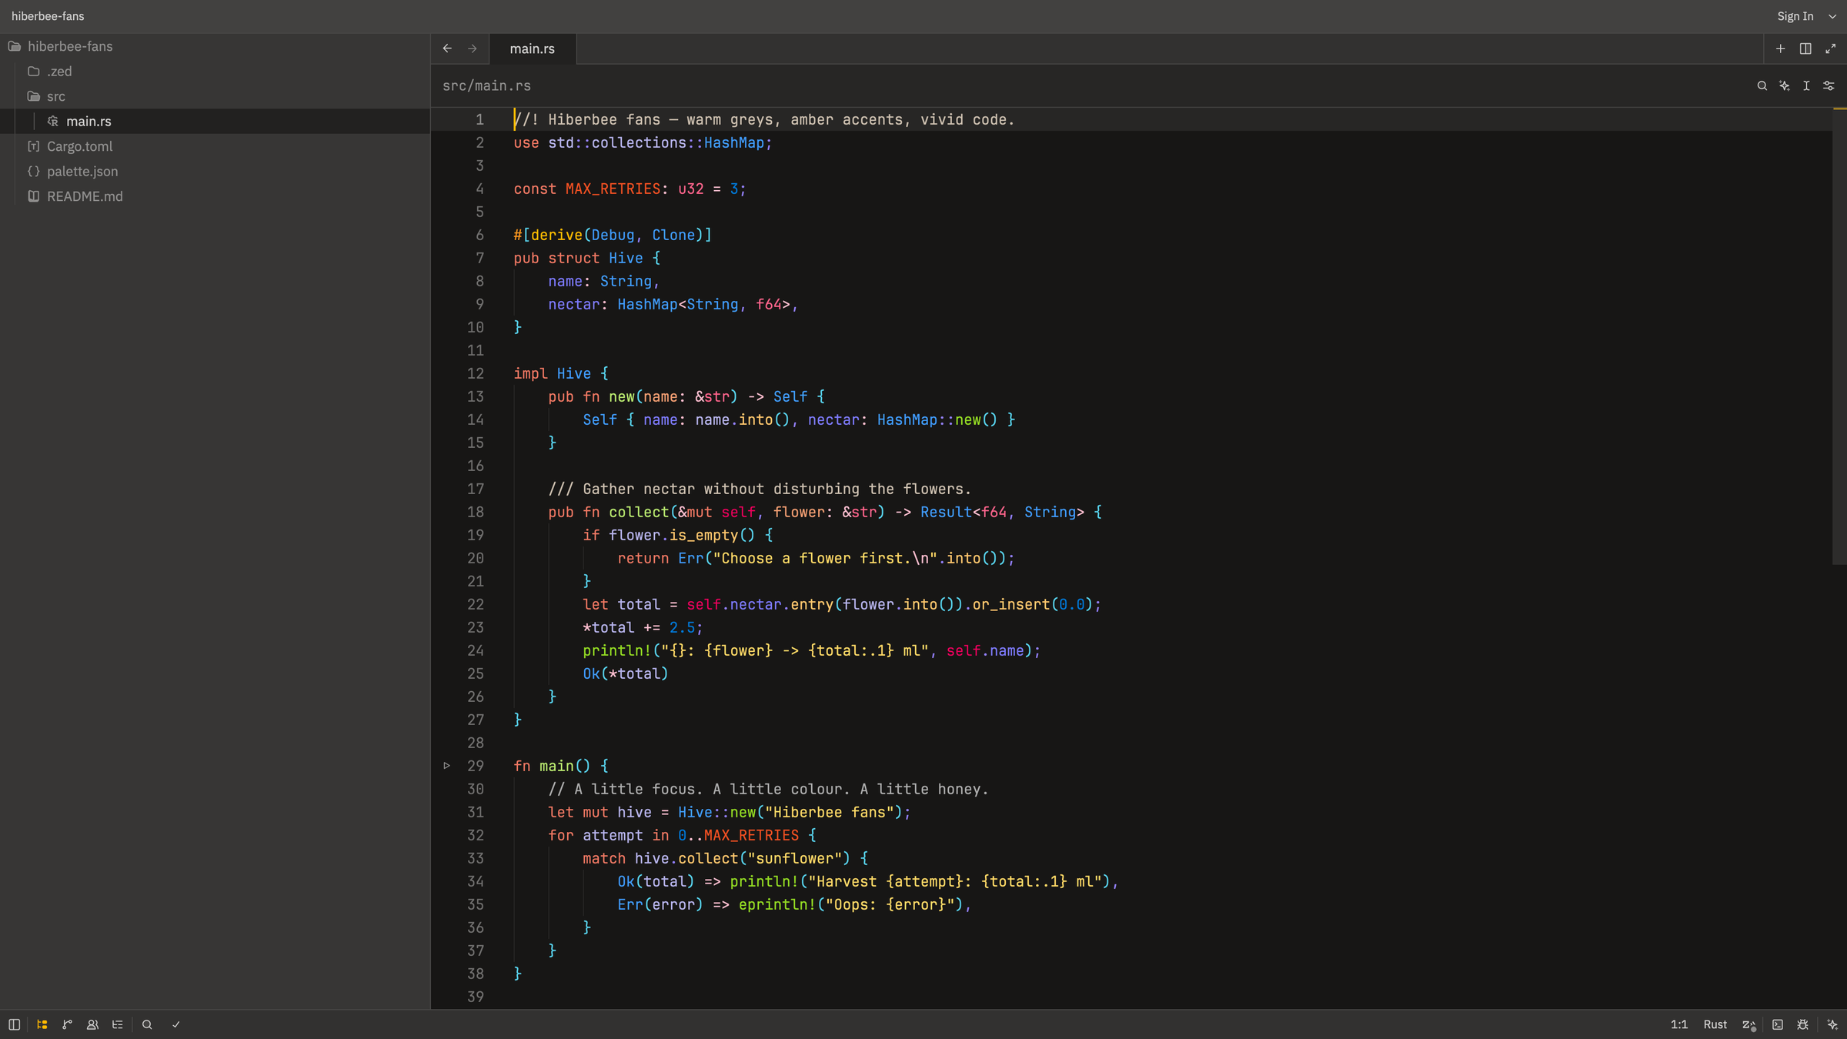This screenshot has height=1039, width=1847.
Task: Toggle the left dock panel icon
Action: coord(14,1024)
